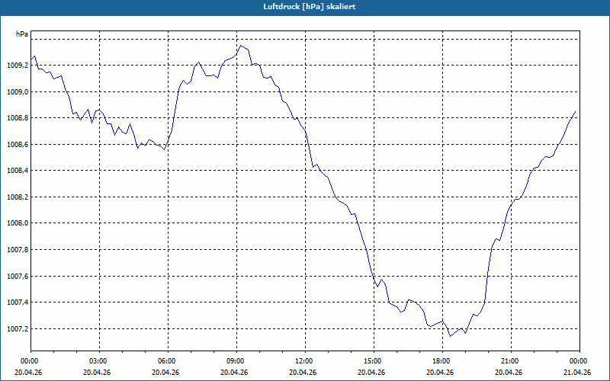Viewport: 610px width, 381px height.
Task: Click the 00:00 label above 21.04.26
Action: pyautogui.click(x=579, y=361)
